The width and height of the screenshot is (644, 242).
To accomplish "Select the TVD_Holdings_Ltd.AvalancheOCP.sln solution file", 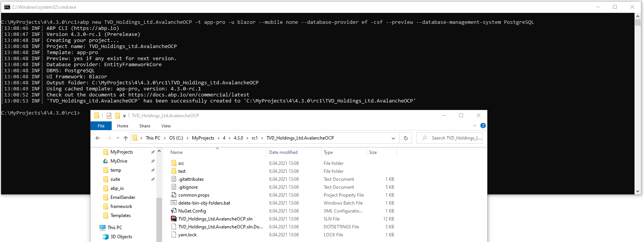I will (x=215, y=219).
